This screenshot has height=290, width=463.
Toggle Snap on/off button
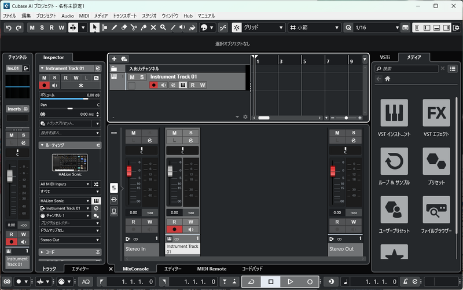point(237,27)
